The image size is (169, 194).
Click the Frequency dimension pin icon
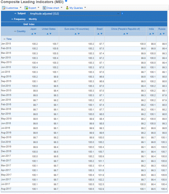coord(12,19)
